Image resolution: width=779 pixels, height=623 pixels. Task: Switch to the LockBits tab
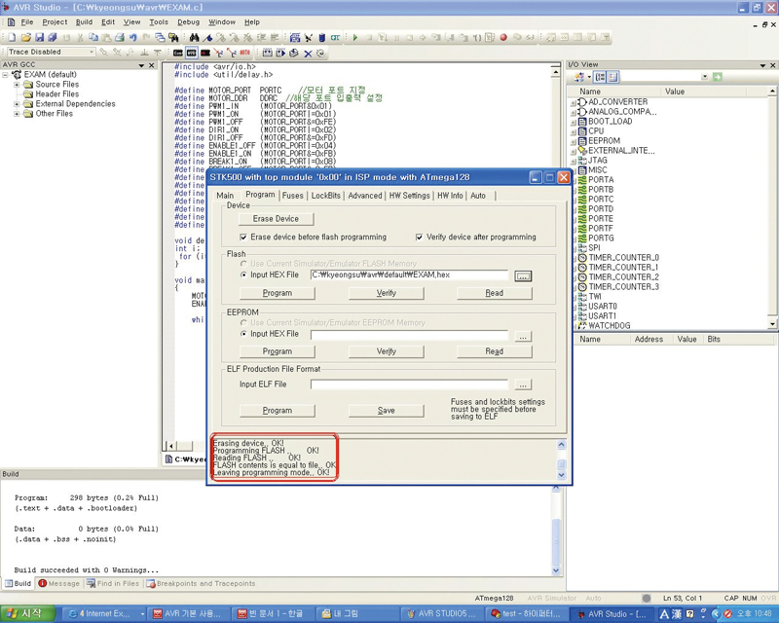[x=326, y=196]
